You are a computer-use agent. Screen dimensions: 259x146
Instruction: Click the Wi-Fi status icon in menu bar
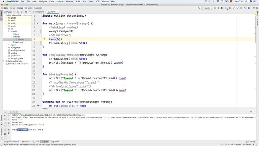coord(218,2)
